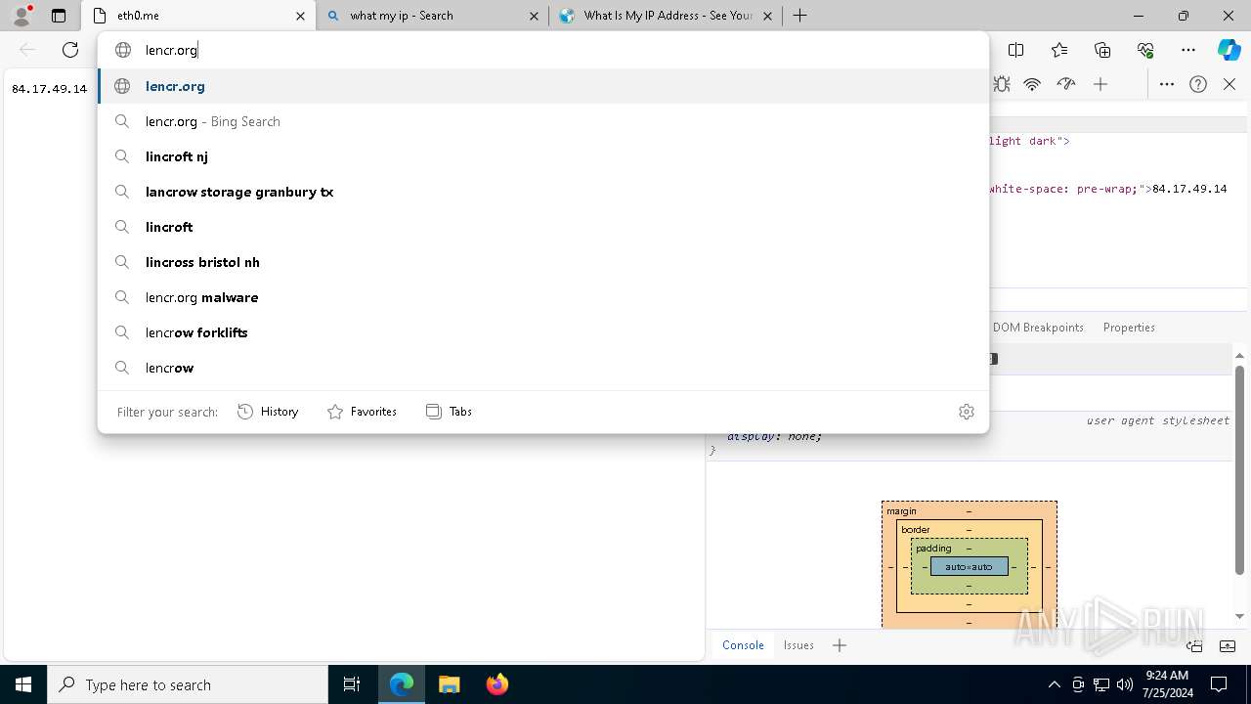Open Browser essentials heart icon
Image resolution: width=1251 pixels, height=704 pixels.
(x=1145, y=50)
